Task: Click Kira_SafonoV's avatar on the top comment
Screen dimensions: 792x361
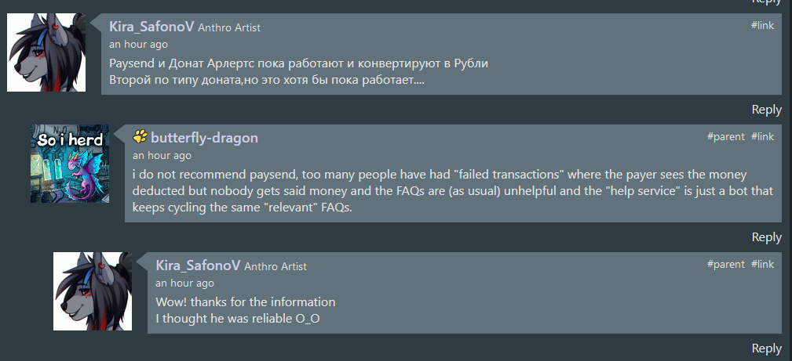Action: [x=46, y=52]
